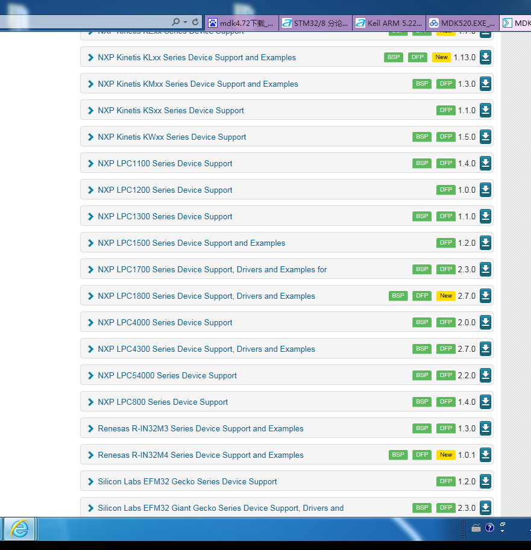Download NXP LPC1200 Series pack

[485, 189]
